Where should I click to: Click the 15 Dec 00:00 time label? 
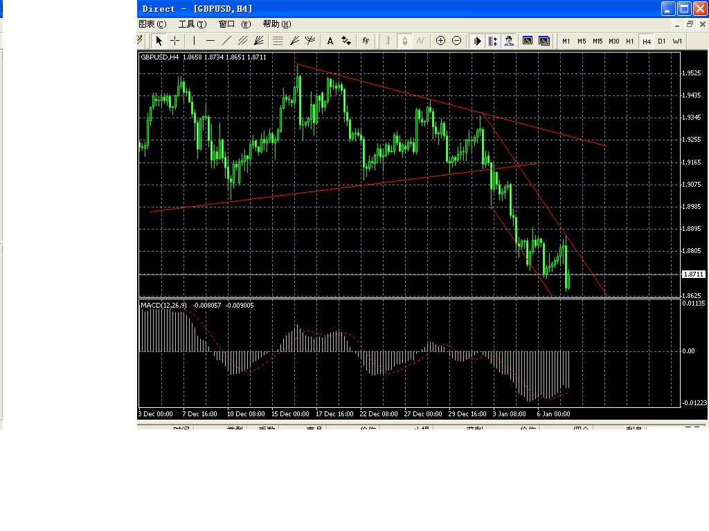[x=290, y=413]
